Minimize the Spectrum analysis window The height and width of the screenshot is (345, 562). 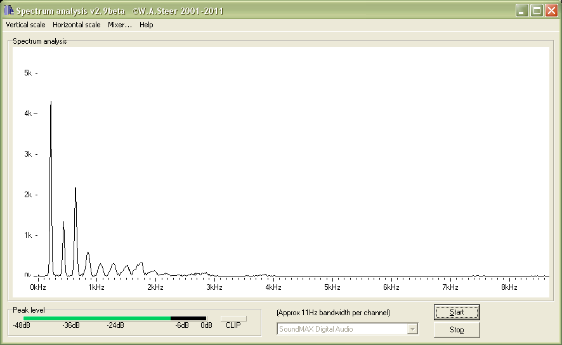click(521, 11)
